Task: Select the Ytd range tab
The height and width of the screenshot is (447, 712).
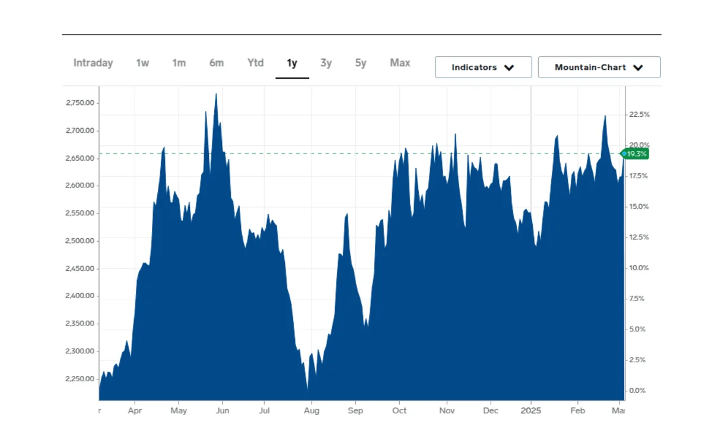Action: [255, 63]
